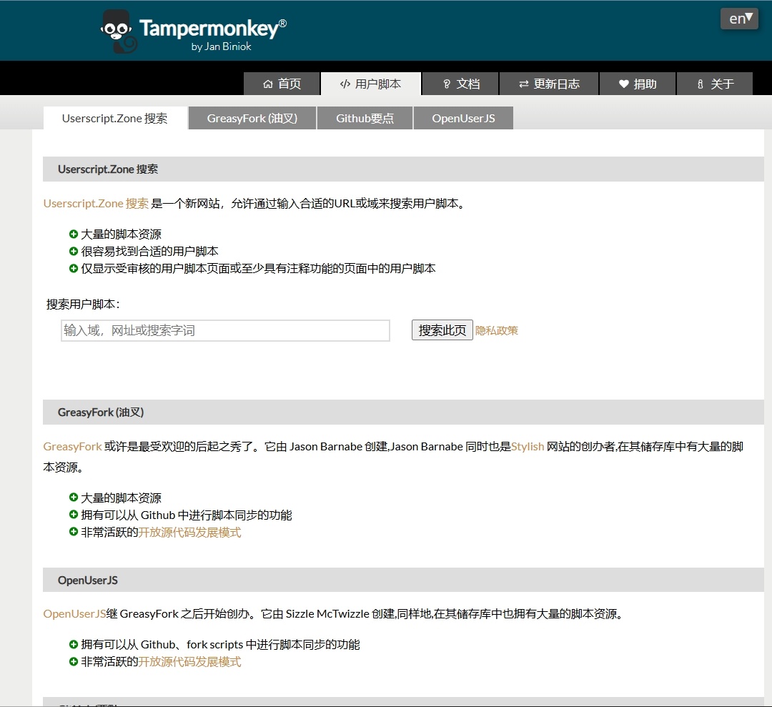This screenshot has width=772, height=707.
Task: Select the 用户脚本 tab
Action: pyautogui.click(x=371, y=84)
